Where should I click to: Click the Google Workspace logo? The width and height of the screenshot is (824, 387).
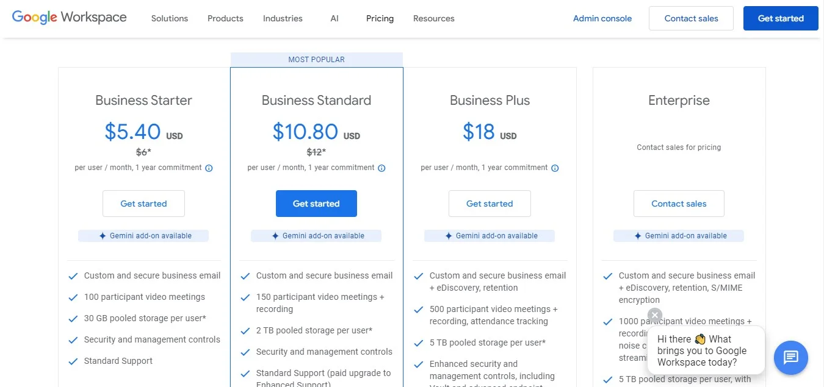pos(69,17)
